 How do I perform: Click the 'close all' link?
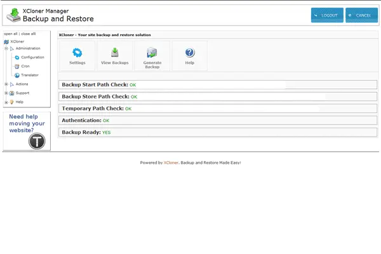click(x=28, y=33)
